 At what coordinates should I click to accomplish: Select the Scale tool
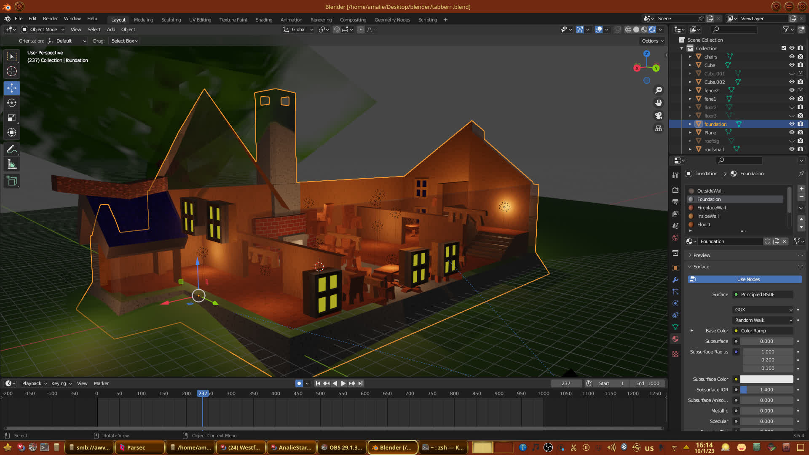[x=12, y=118]
